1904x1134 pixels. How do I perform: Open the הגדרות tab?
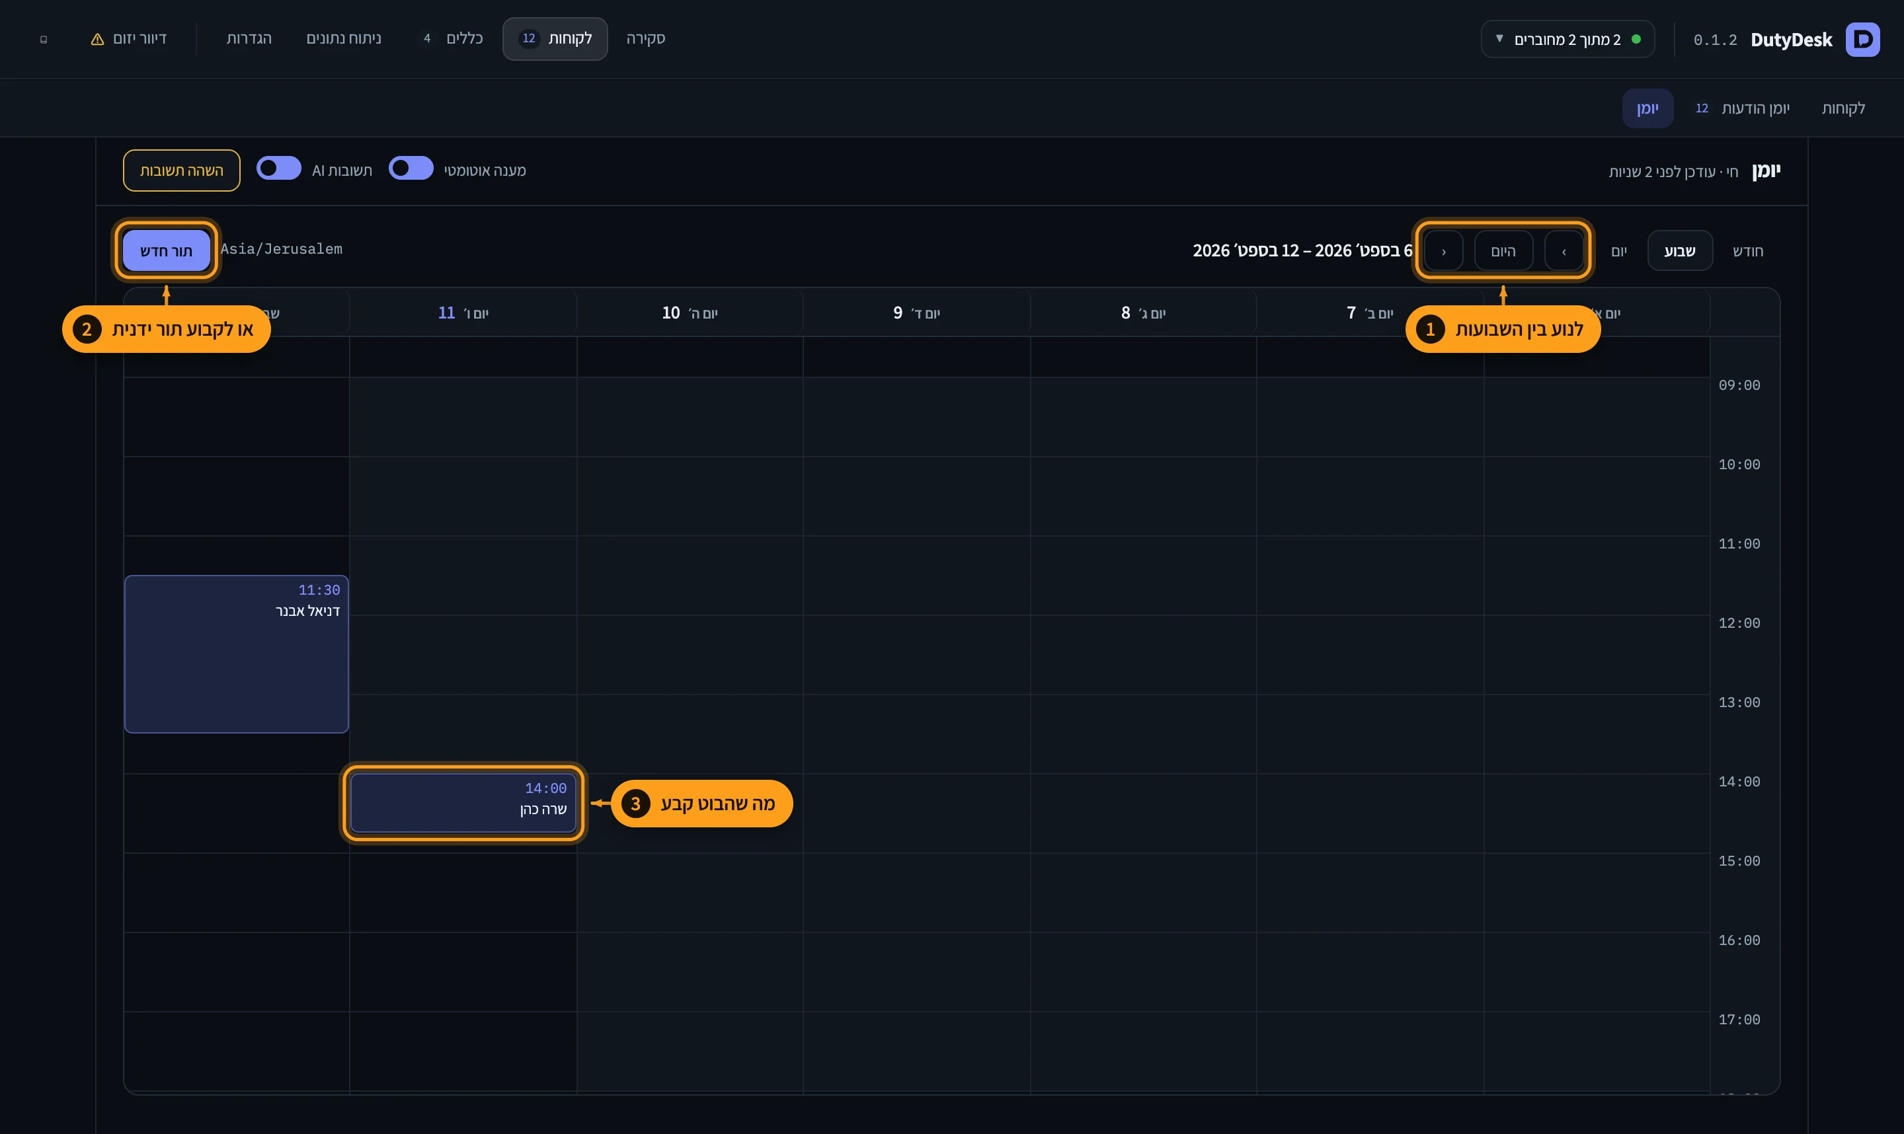pyautogui.click(x=249, y=38)
